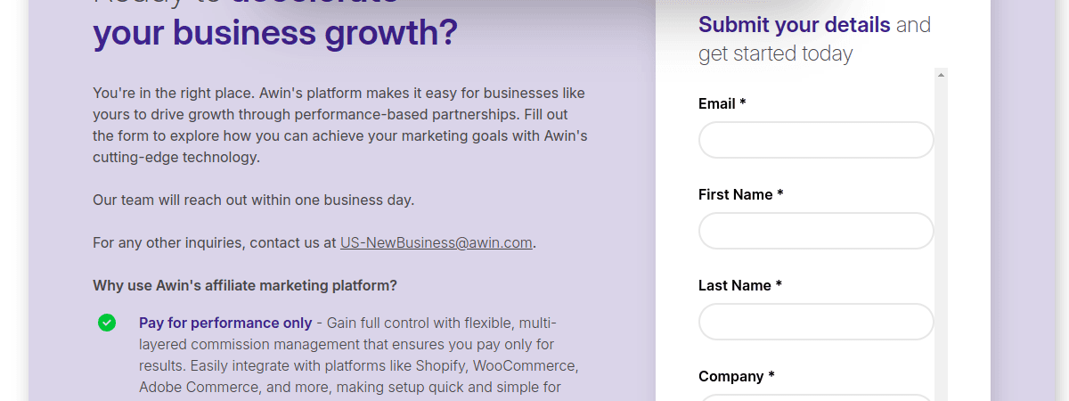Click the "Our team will reach out" sentence

[x=253, y=200]
